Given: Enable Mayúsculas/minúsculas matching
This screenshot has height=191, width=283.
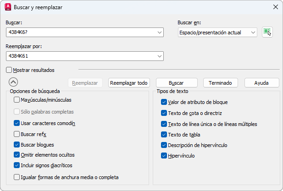Looking at the screenshot, I should [17, 100].
